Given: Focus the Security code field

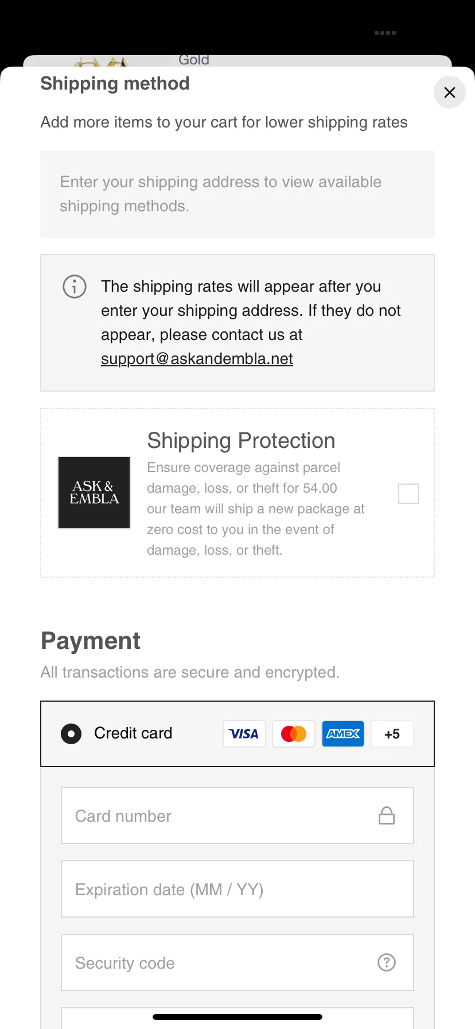Looking at the screenshot, I should (x=218, y=962).
